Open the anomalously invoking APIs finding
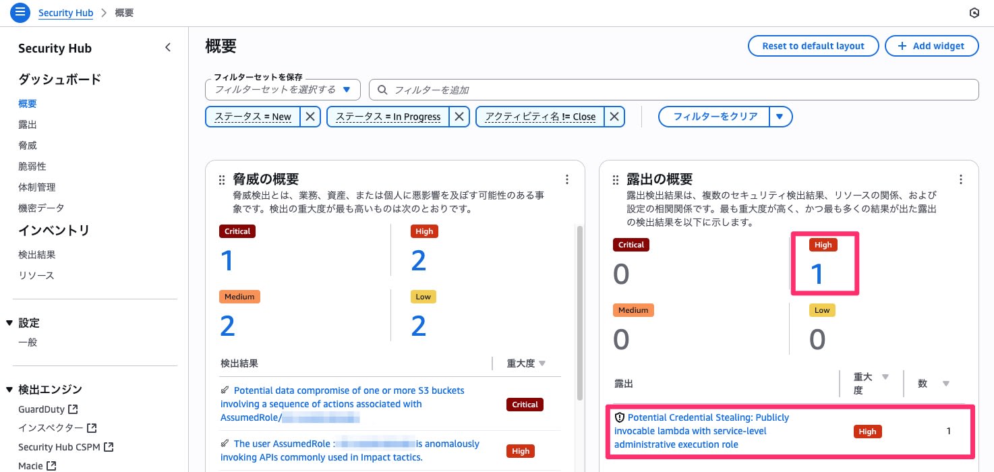The width and height of the screenshot is (994, 472). (350, 450)
